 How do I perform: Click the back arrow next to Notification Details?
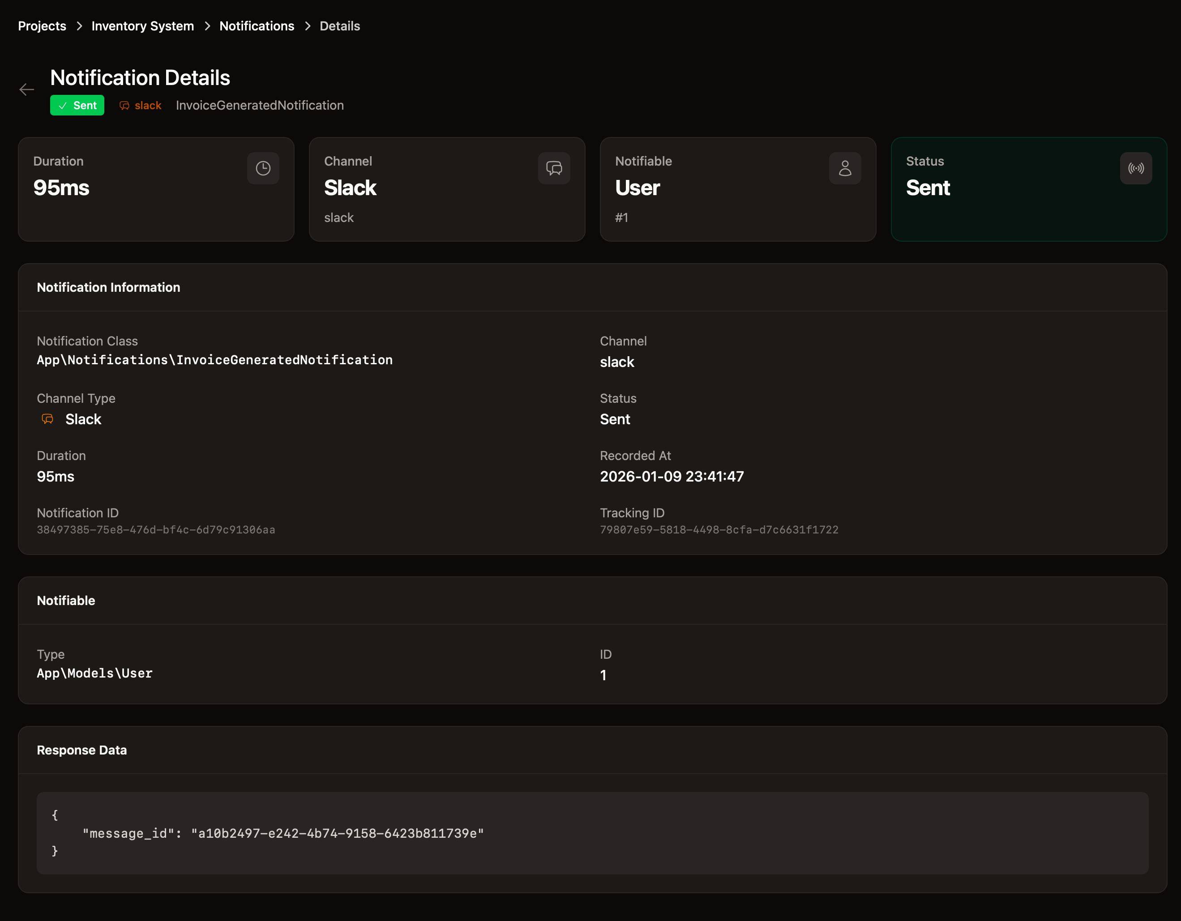point(26,89)
